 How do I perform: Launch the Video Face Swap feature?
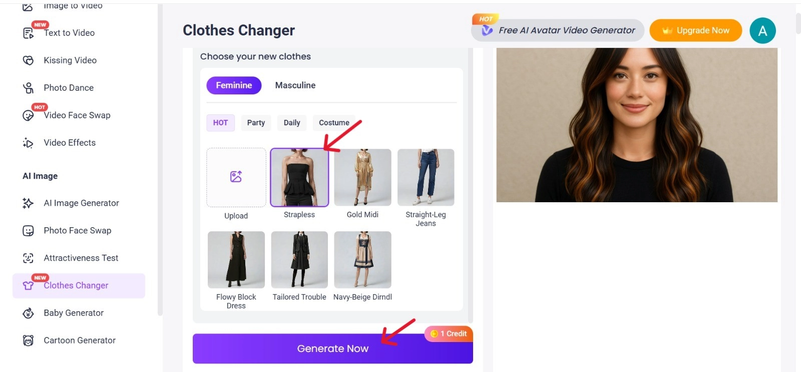coord(76,115)
